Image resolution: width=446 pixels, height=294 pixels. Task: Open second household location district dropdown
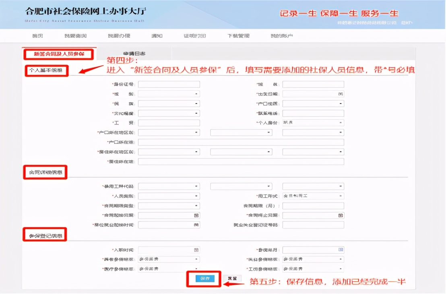(241, 133)
